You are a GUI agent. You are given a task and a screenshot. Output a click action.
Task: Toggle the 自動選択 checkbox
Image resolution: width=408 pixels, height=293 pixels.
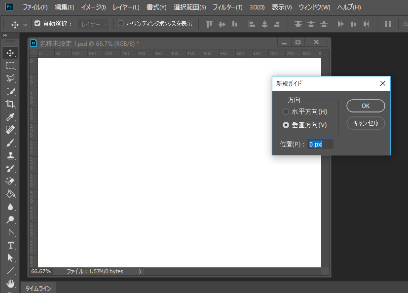(x=37, y=23)
